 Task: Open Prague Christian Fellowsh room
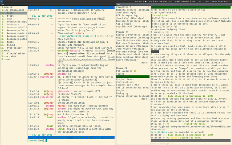click(133, 96)
